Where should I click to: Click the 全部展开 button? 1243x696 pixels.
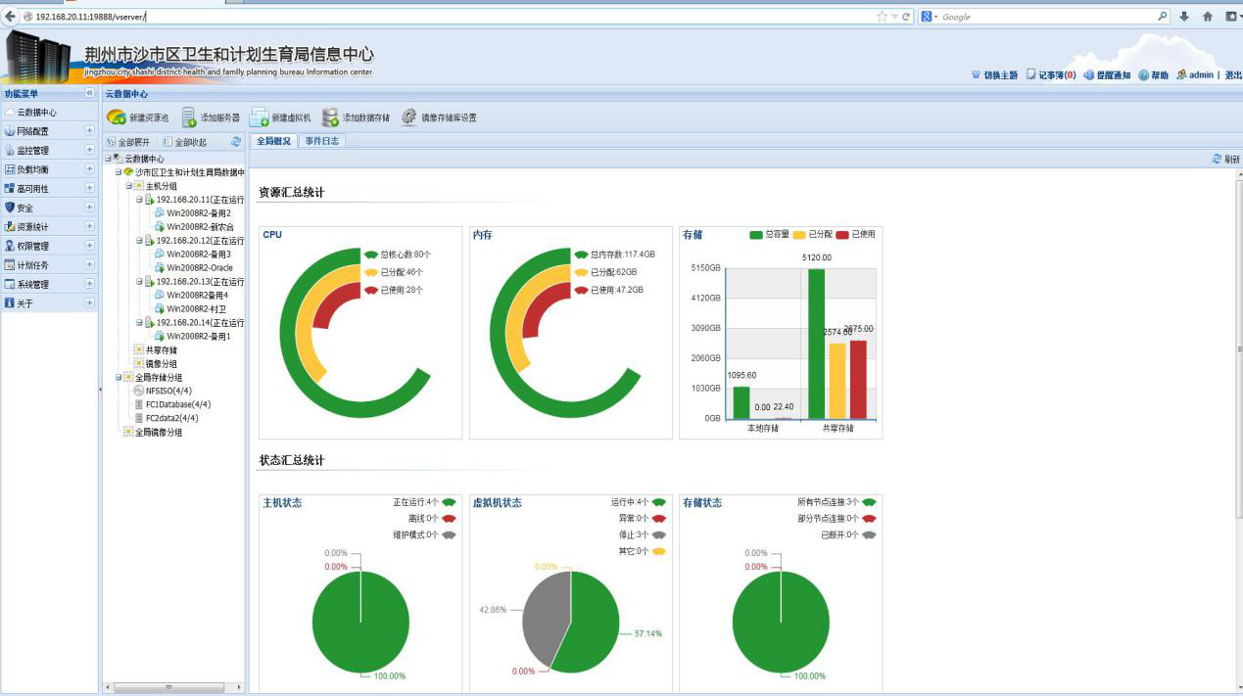pos(128,142)
